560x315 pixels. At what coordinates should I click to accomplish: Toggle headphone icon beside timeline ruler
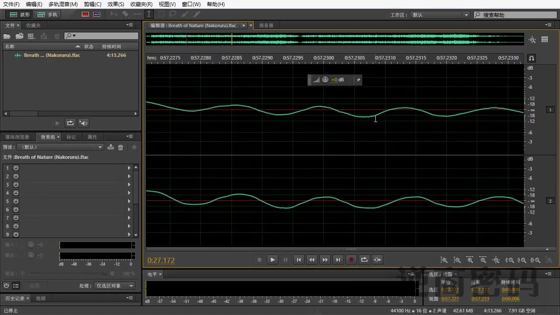[532, 58]
